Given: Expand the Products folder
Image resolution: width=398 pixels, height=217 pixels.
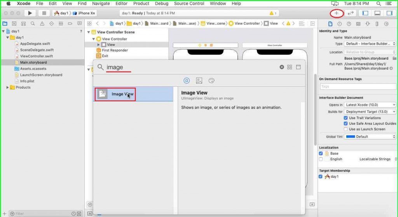Looking at the screenshot, I should tap(8, 87).
